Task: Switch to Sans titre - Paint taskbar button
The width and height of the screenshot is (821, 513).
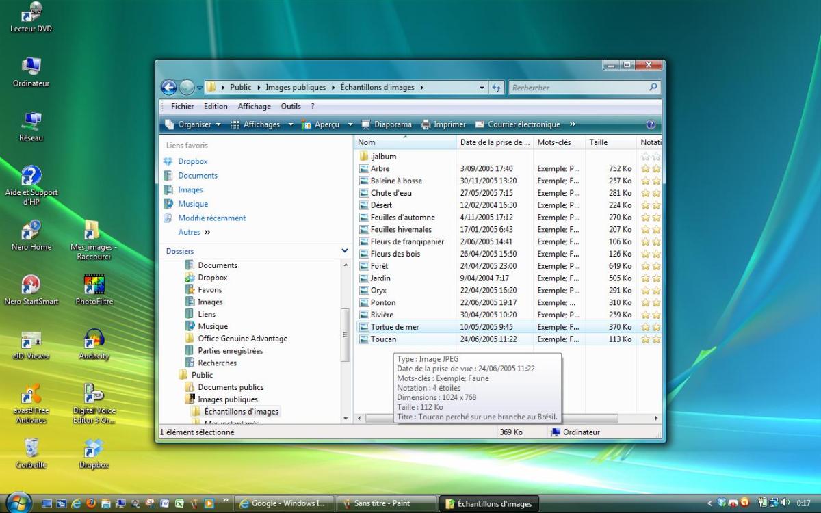Action: point(387,503)
